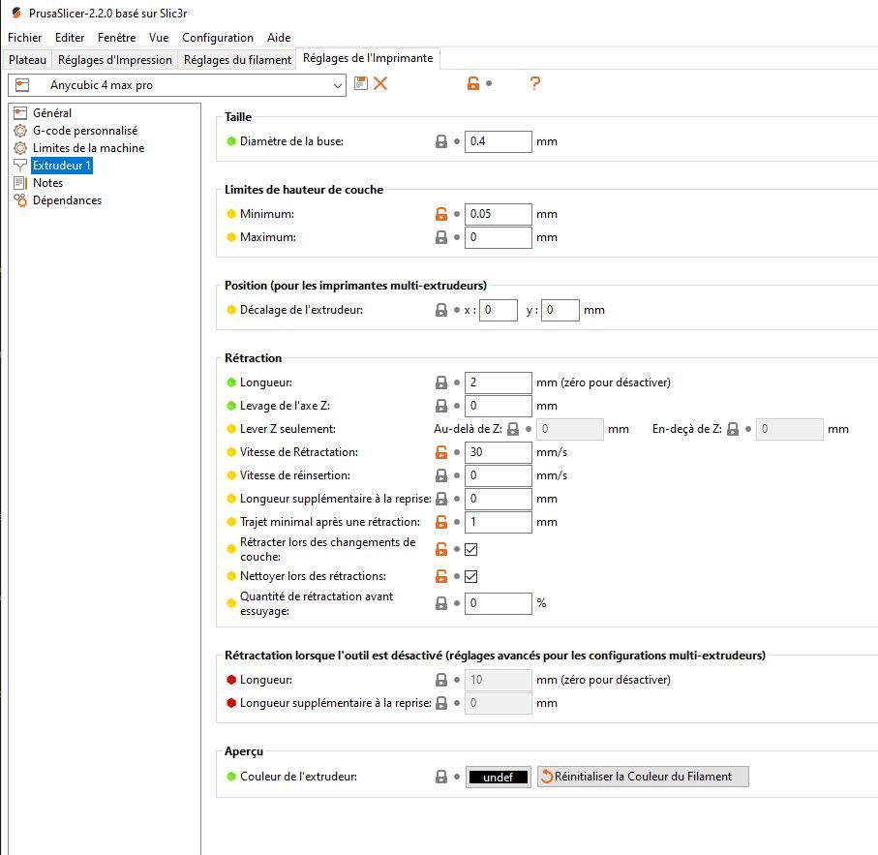Screen dimensions: 878x855
Task: Click the orange lock beside Nettoyer lors des rétractions
Action: pyautogui.click(x=441, y=576)
